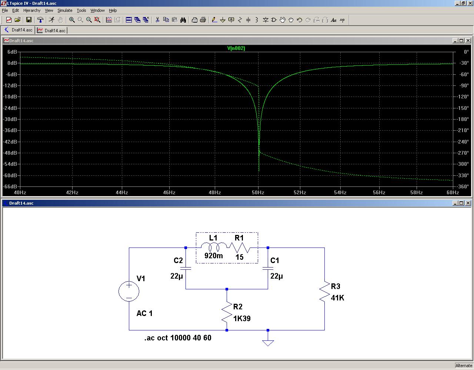
Task: Place a ground symbol from the toolbar
Action: point(223,20)
